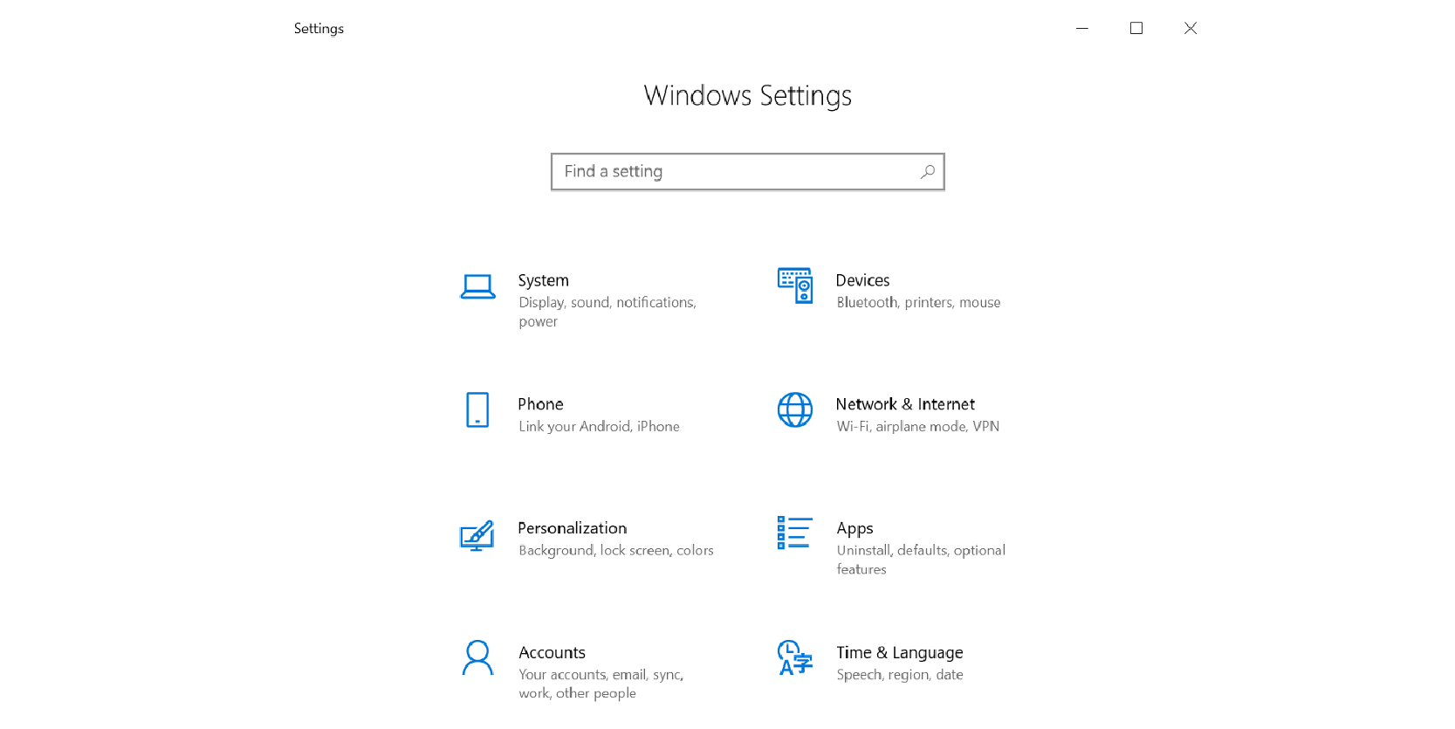
Task: Click the Network & Internet globe icon
Action: click(x=795, y=409)
